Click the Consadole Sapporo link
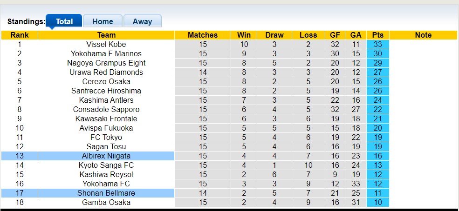The image size is (459, 211). [106, 110]
